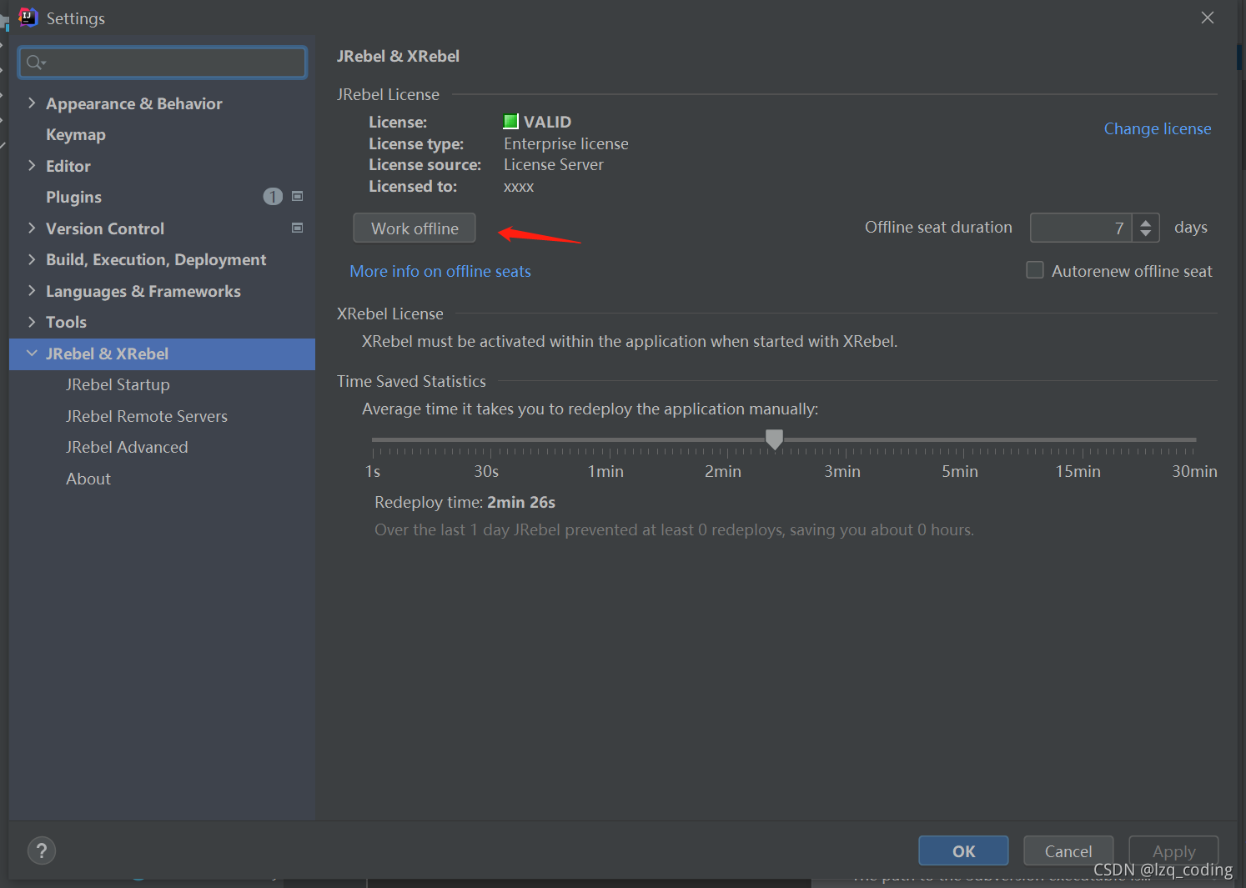Image resolution: width=1246 pixels, height=888 pixels.
Task: Click the redeploy time slider handle
Action: click(775, 439)
